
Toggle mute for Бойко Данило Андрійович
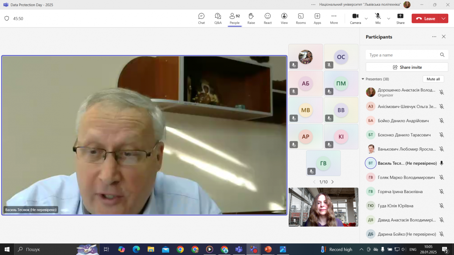[x=441, y=121]
